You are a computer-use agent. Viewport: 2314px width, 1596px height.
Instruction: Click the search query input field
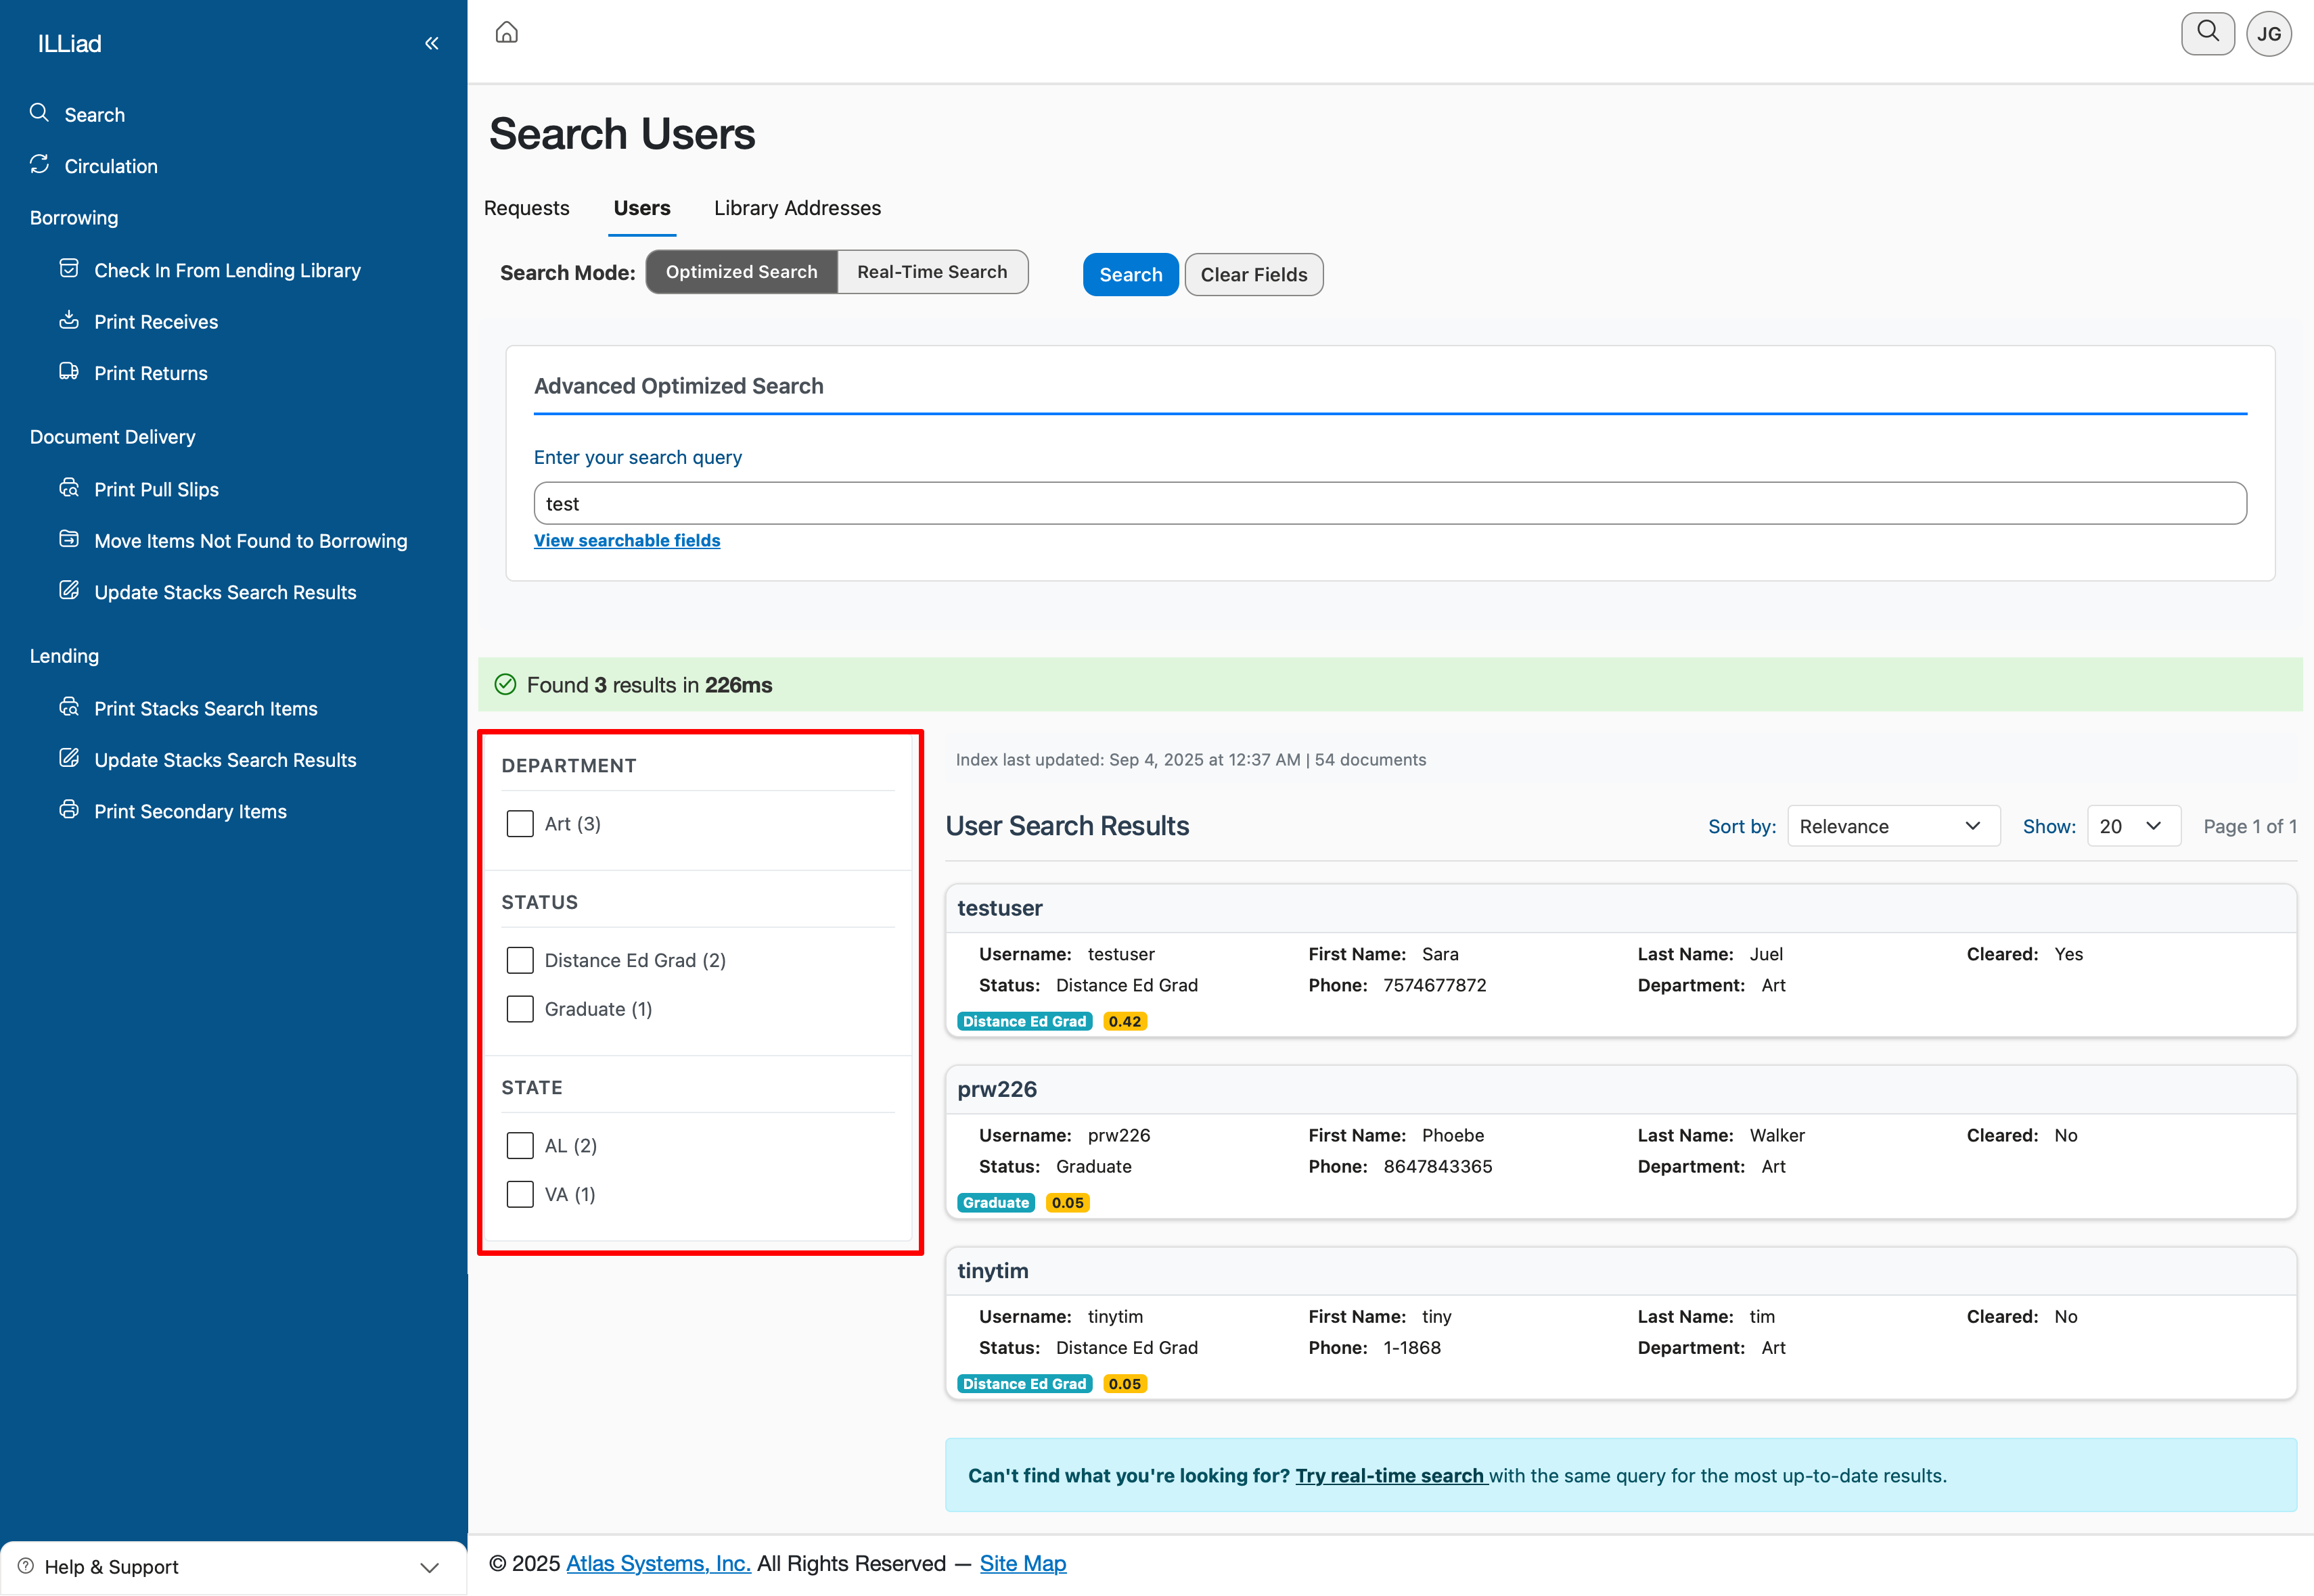pos(1388,503)
